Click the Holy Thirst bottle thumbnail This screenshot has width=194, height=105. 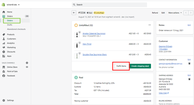(x=77, y=45)
